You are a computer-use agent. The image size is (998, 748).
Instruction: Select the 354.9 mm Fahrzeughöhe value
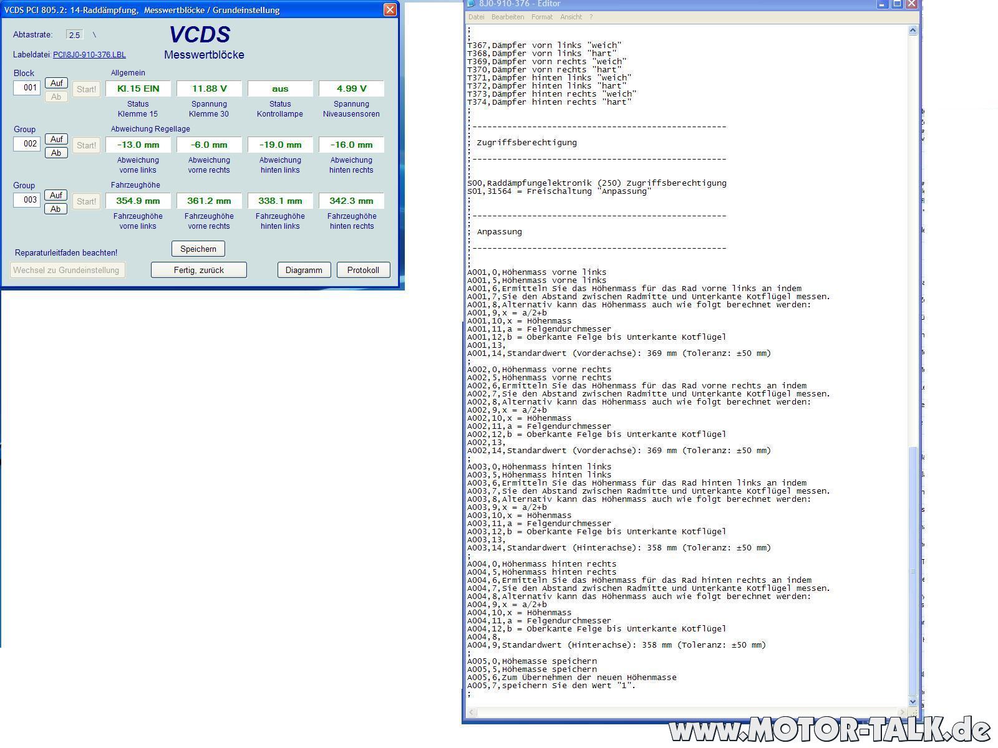pyautogui.click(x=138, y=201)
